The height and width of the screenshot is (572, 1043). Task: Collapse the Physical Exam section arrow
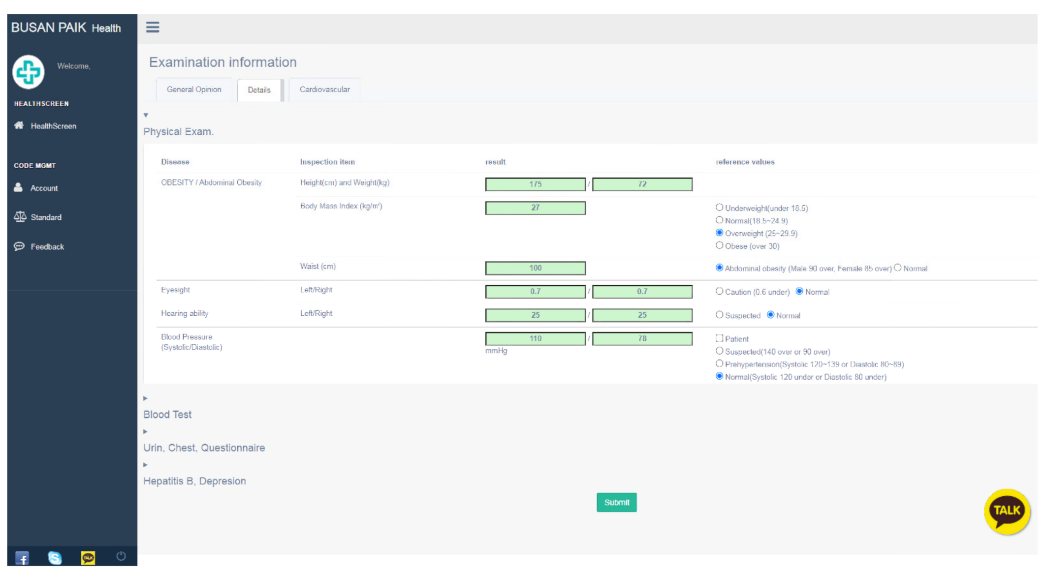click(146, 115)
